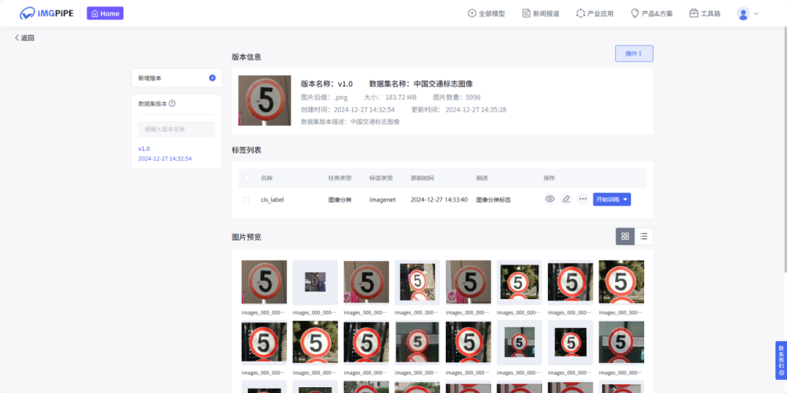Focus the 请输入版本名称 search field
Image resolution: width=787 pixels, height=393 pixels.
[176, 129]
